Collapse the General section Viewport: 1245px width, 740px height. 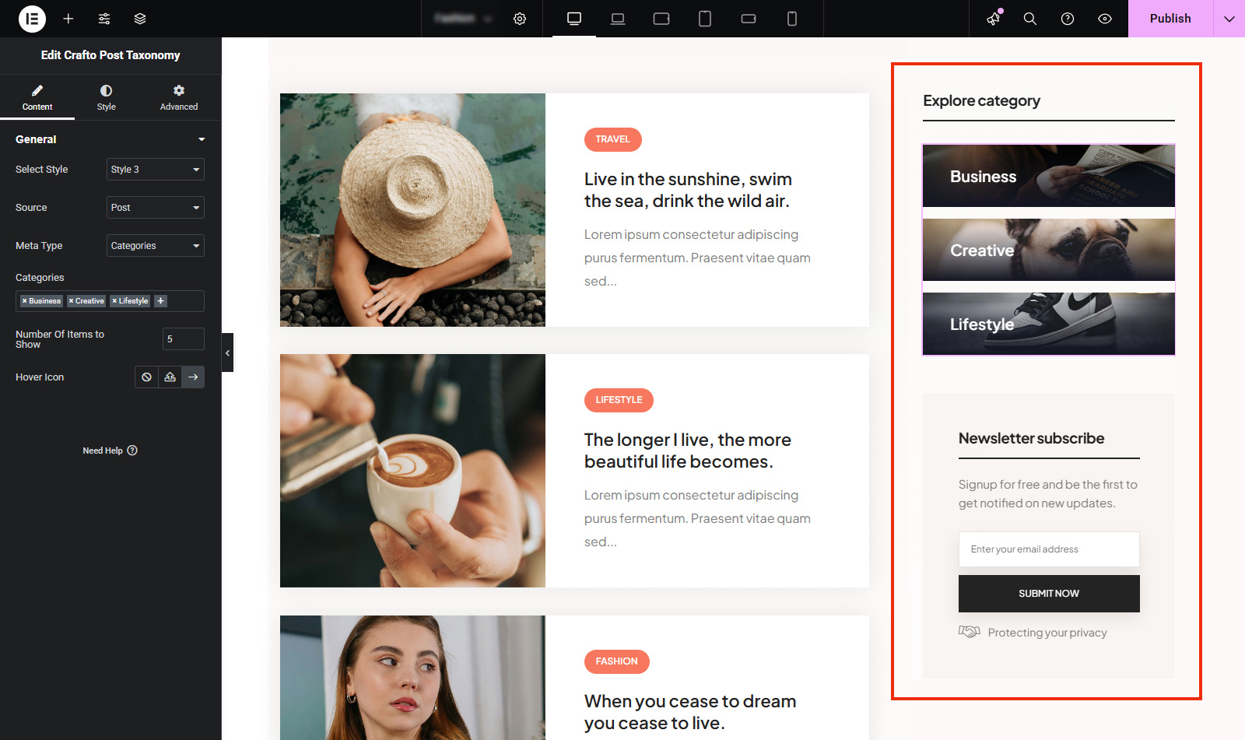click(x=202, y=139)
